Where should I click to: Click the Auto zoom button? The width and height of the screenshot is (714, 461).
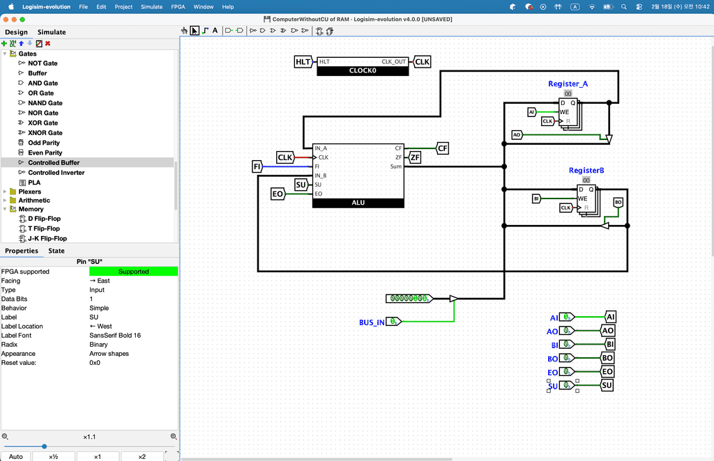coord(15,456)
